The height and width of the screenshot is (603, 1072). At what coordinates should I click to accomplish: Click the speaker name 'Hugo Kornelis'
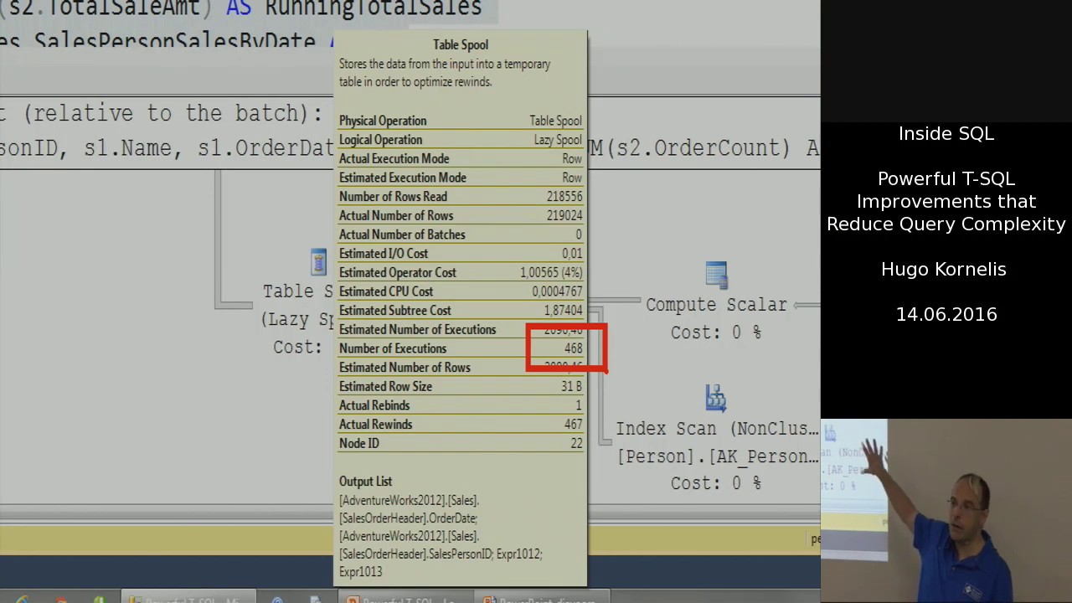pyautogui.click(x=944, y=270)
